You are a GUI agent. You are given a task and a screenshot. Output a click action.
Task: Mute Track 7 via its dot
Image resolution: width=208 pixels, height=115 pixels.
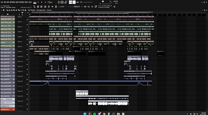pos(27,45)
